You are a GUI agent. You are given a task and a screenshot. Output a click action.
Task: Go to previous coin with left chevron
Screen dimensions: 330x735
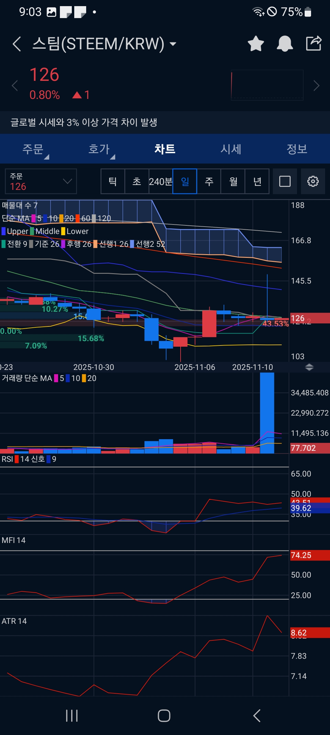click(14, 85)
